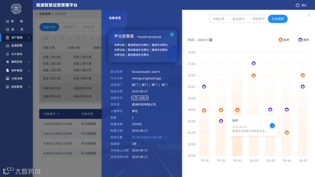This screenshot has width=315, height=177.
Task: Click the 全部 letter filter
Action: (45, 38)
